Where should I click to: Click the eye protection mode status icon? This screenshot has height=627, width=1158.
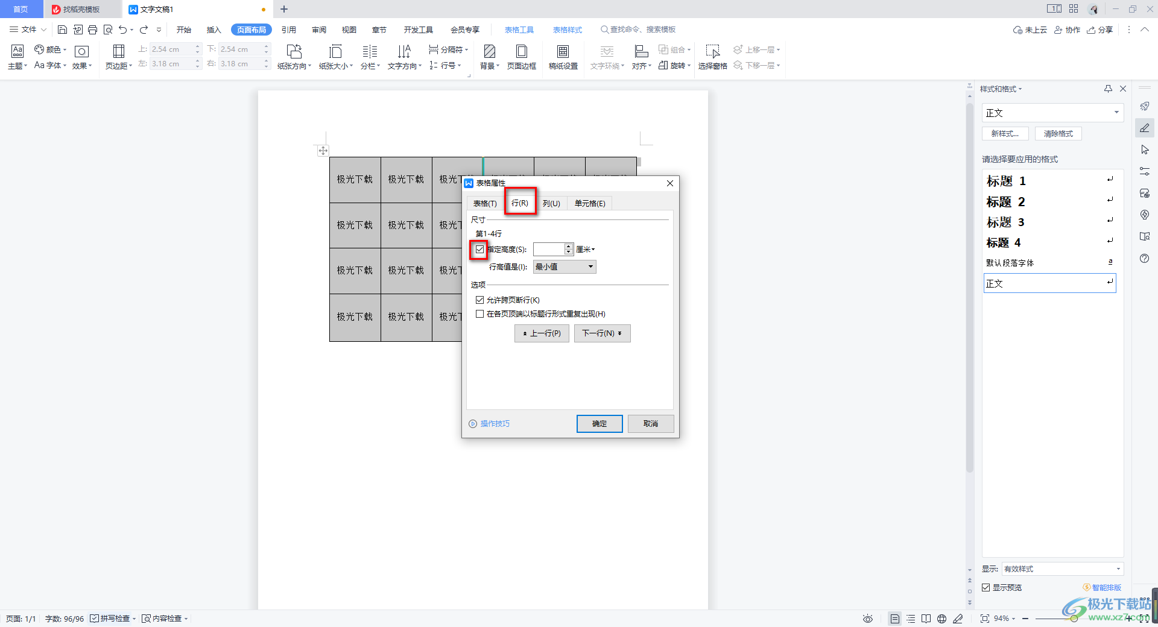coord(868,619)
